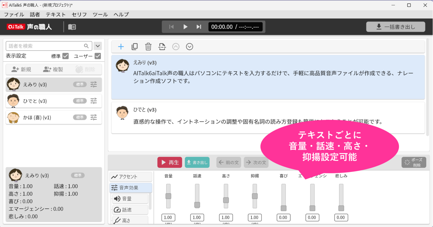Click the 音量 value box showing 1.00

tap(168, 218)
